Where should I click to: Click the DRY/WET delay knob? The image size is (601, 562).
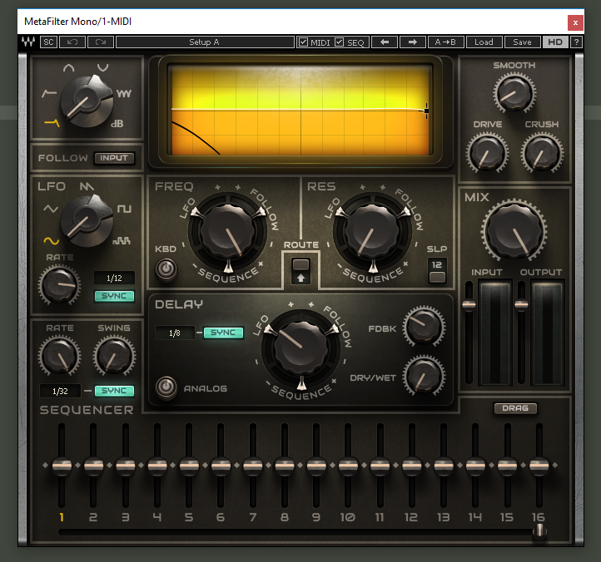click(x=424, y=376)
